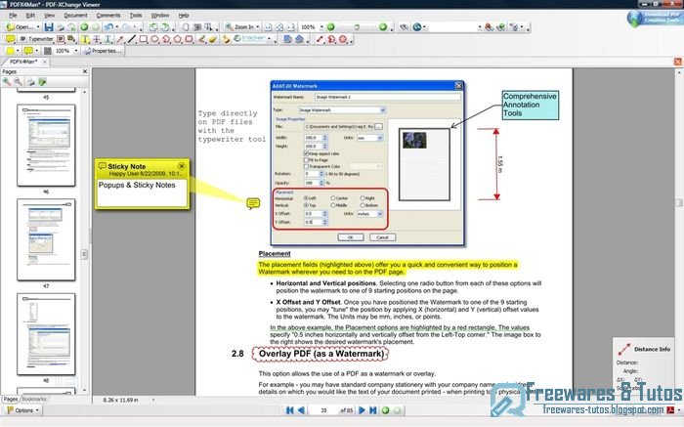
Task: Open the yellow fill color dropdown
Action: [x=18, y=51]
